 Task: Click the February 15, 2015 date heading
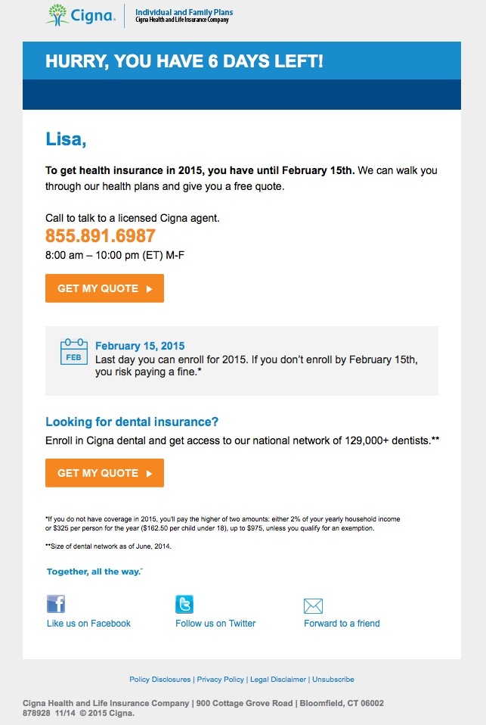[x=140, y=346]
